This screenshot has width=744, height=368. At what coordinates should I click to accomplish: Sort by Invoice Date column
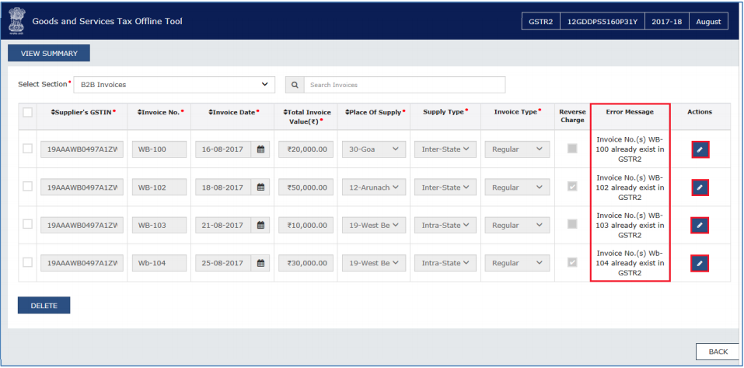point(235,112)
